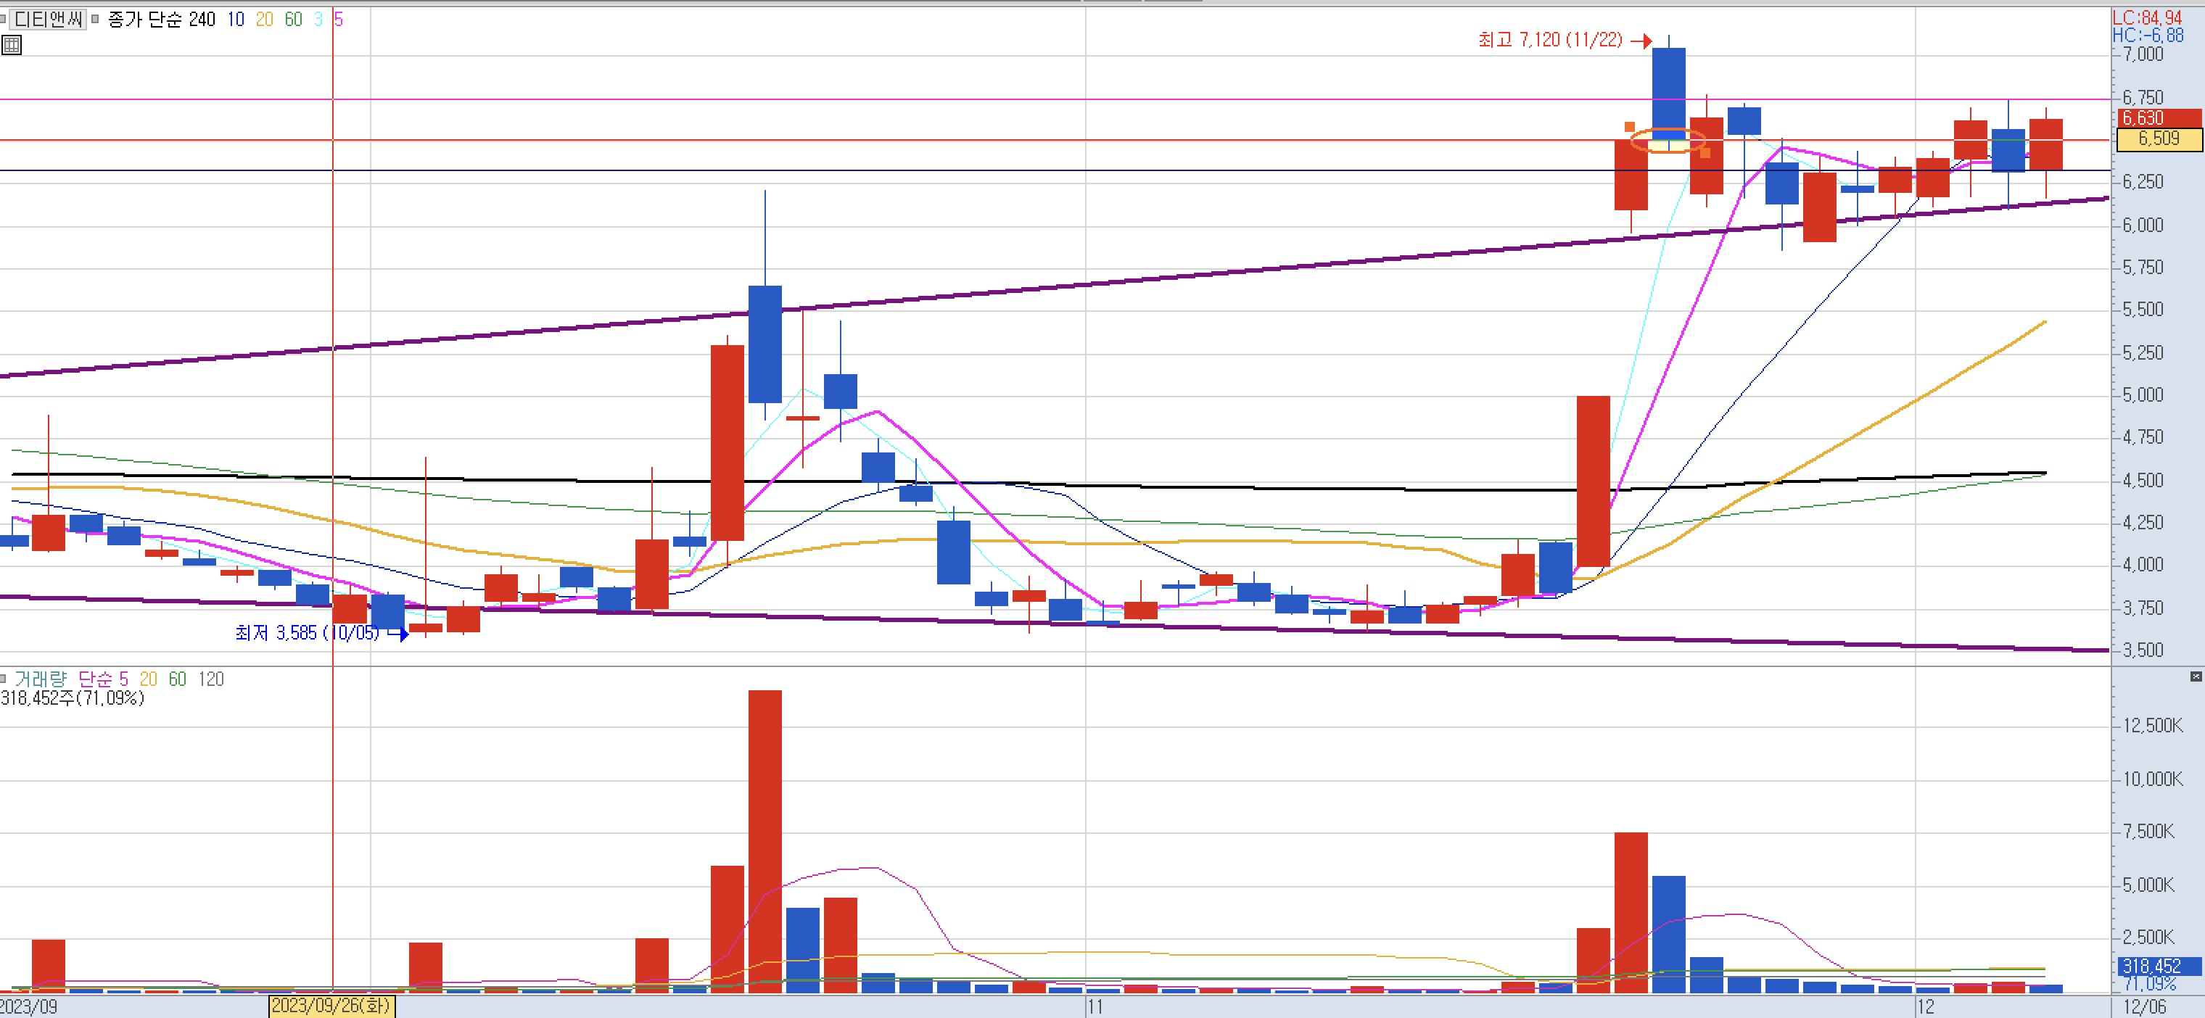Toggle the square marker before 거래량 label
This screenshot has width=2205, height=1018.
4,679
